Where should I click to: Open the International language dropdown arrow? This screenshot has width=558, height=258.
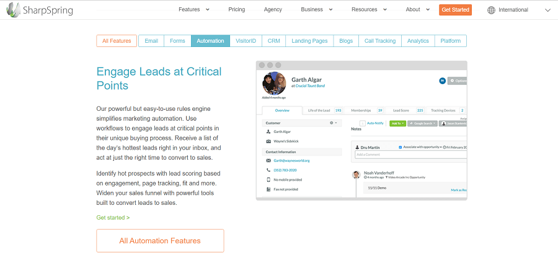[x=547, y=10]
